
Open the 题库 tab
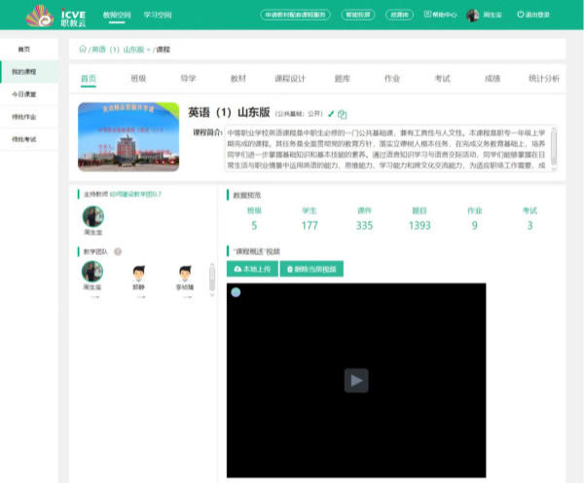pos(342,79)
